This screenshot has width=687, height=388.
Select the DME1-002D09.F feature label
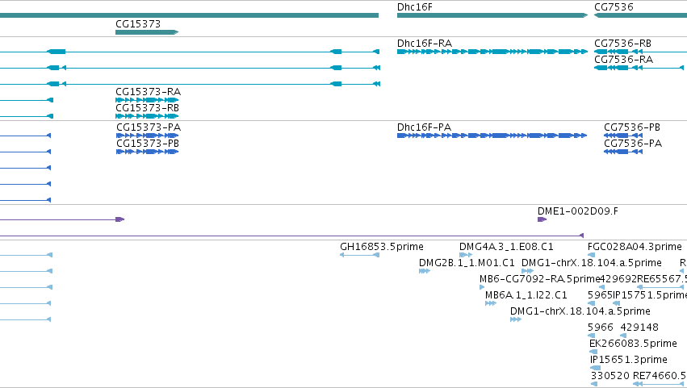[577, 211]
